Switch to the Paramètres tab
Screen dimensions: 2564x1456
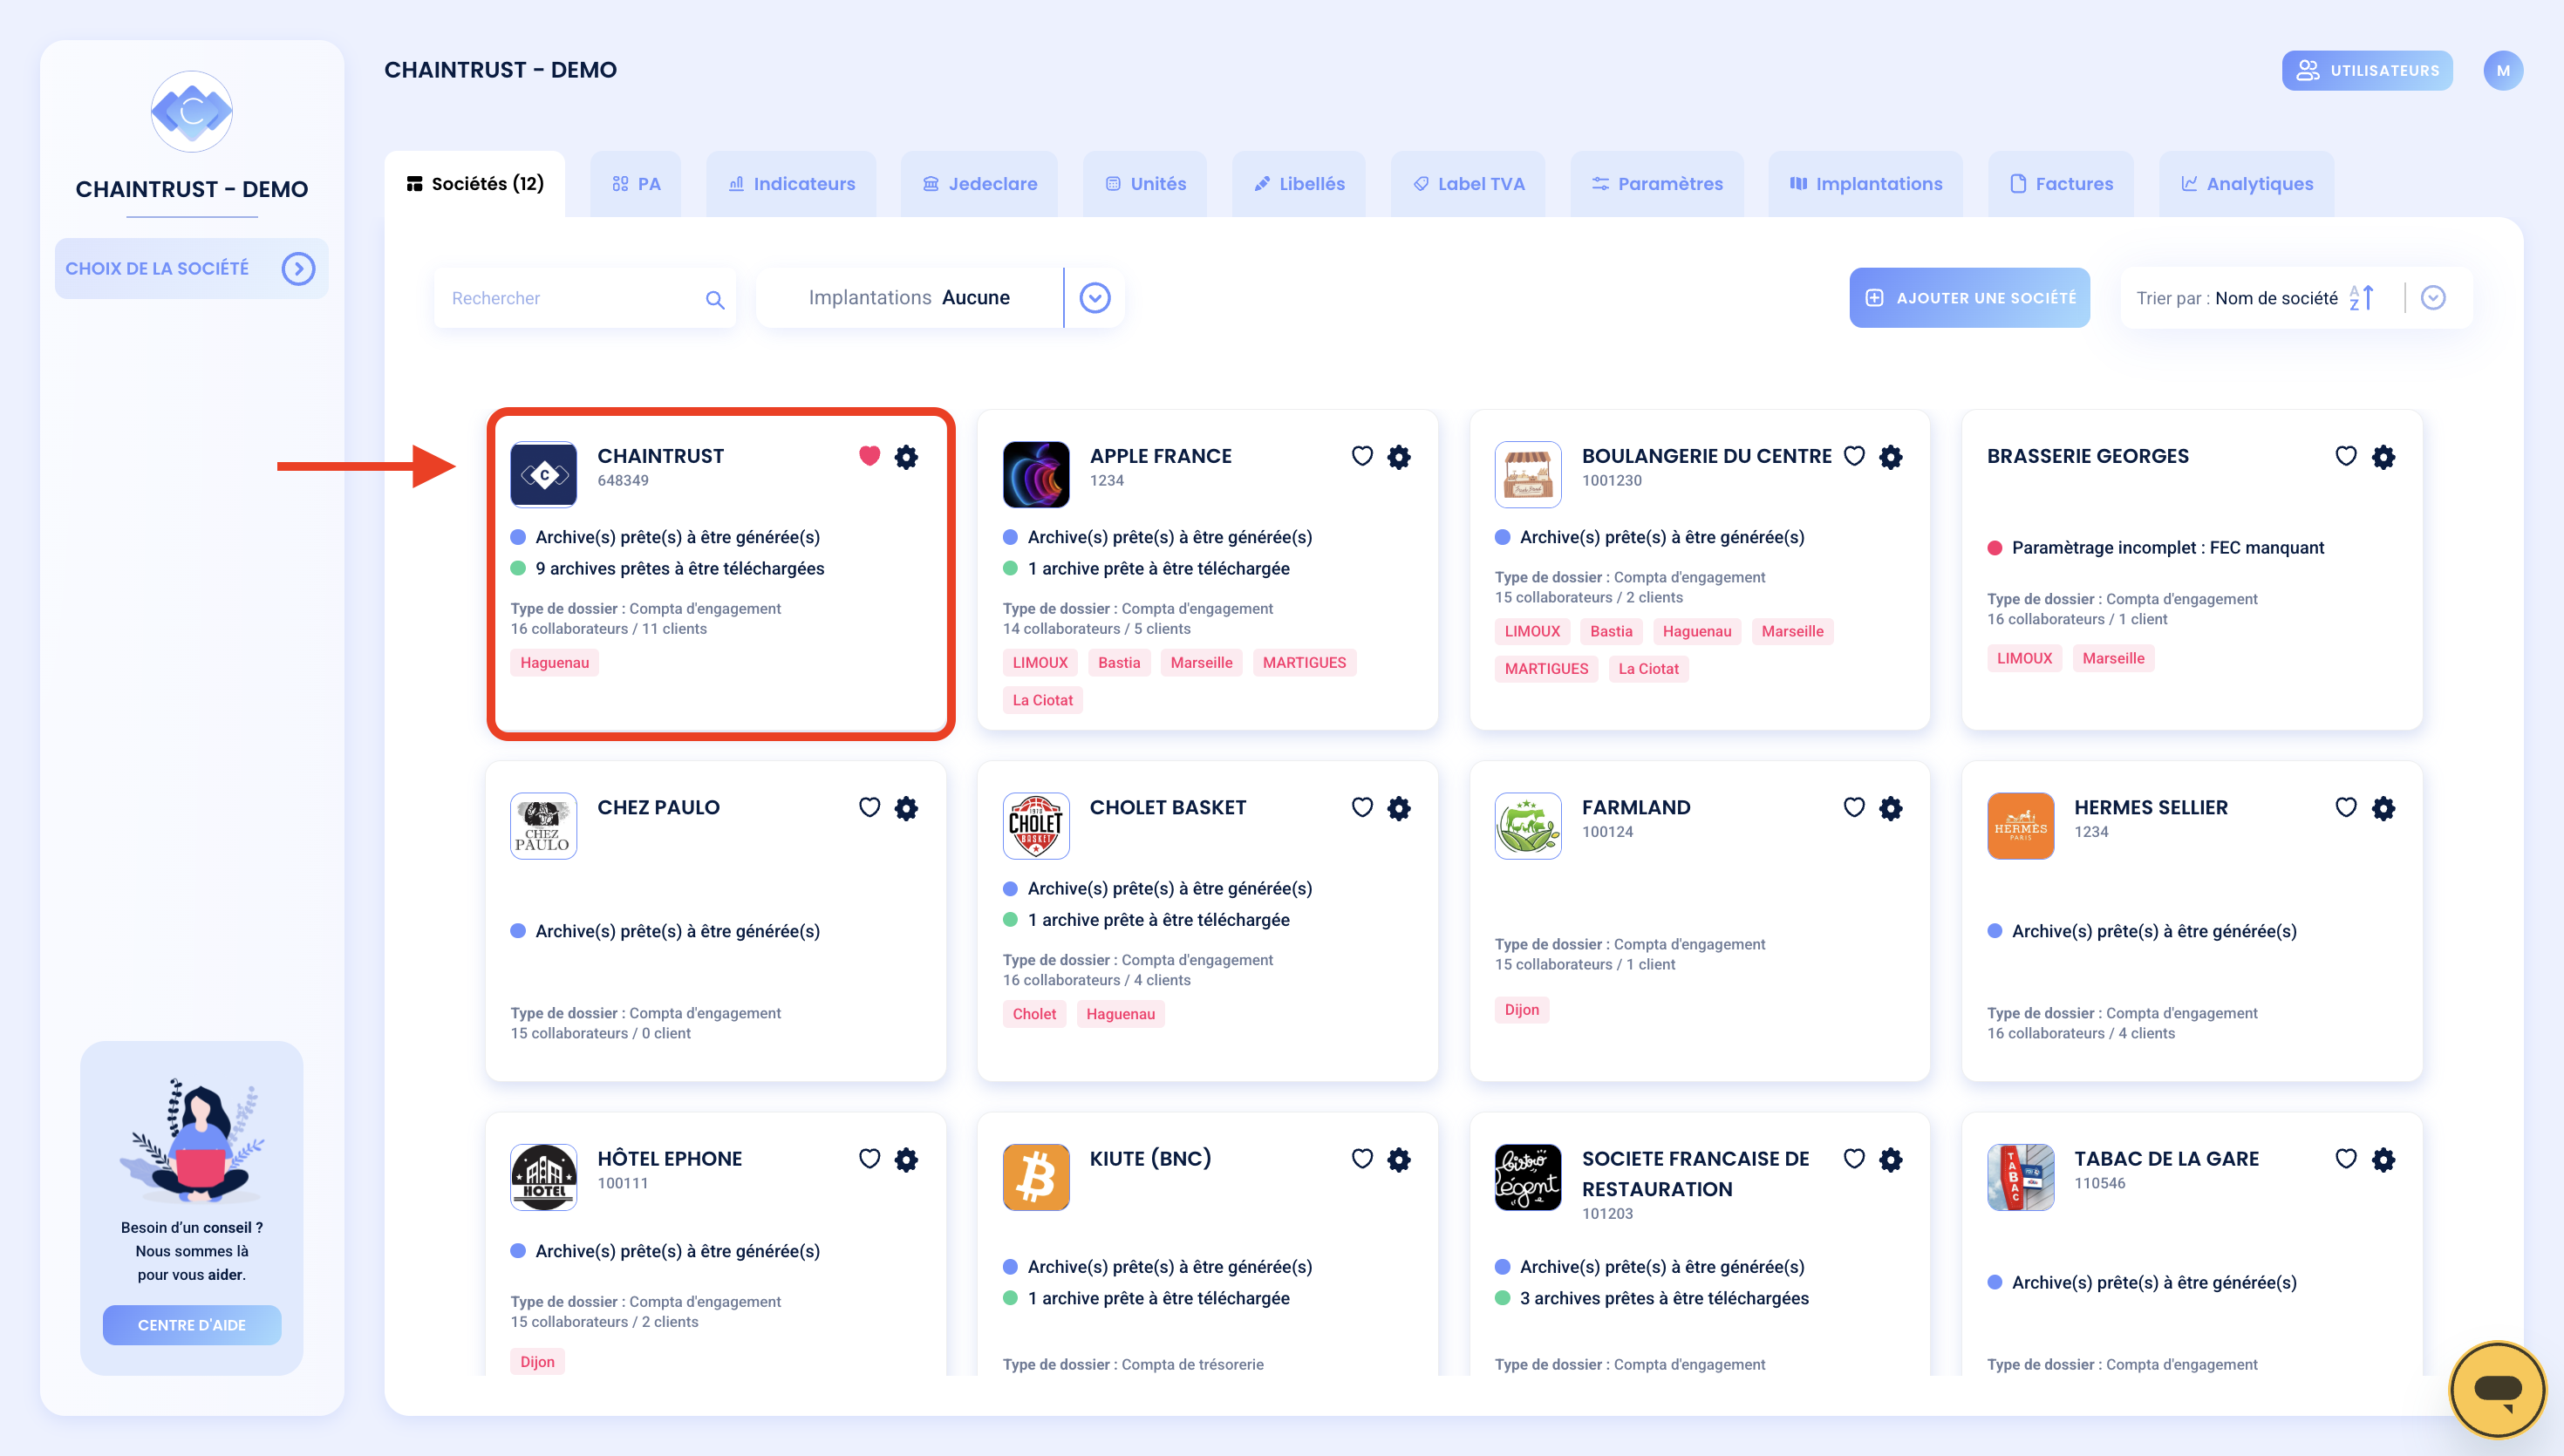[1657, 184]
